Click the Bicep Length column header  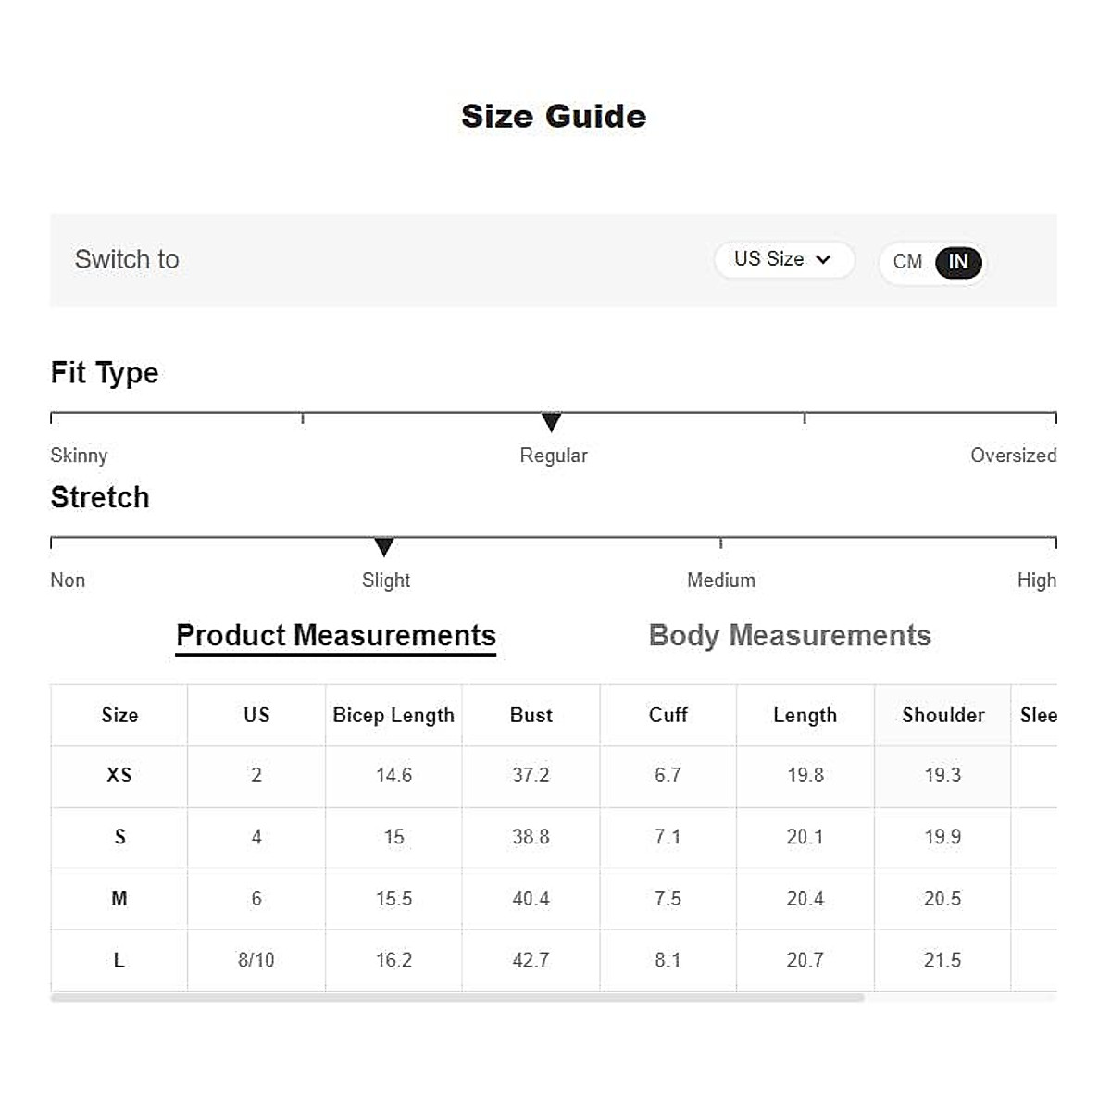click(x=393, y=716)
